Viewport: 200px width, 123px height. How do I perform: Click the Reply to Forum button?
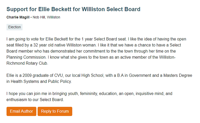(55, 111)
